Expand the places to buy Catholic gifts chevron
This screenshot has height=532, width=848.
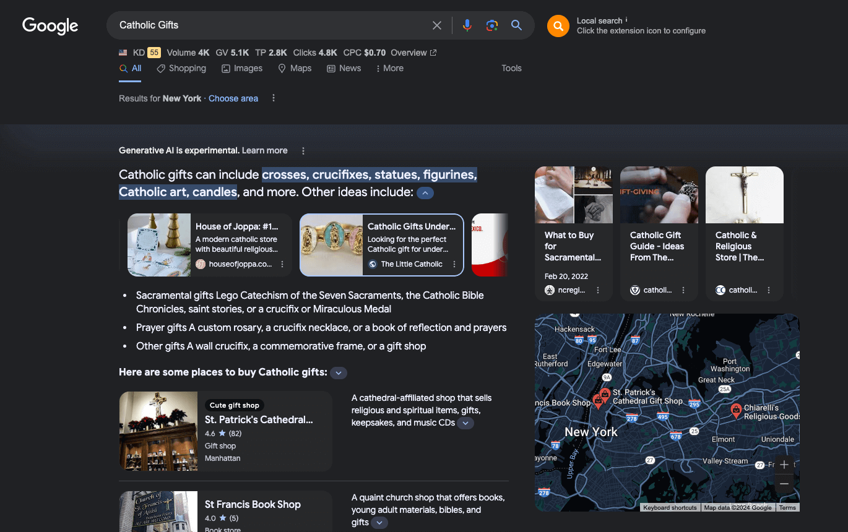pyautogui.click(x=338, y=373)
